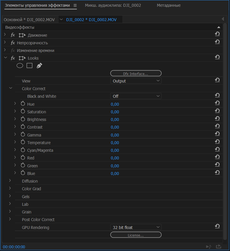Open the Black and White dropdown
Viewport: 230px width, 251px height.
pos(136,96)
